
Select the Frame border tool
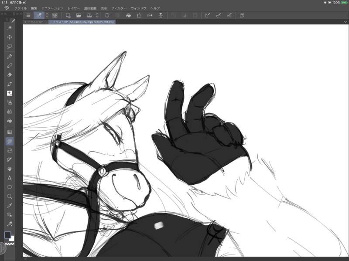pos(10,150)
